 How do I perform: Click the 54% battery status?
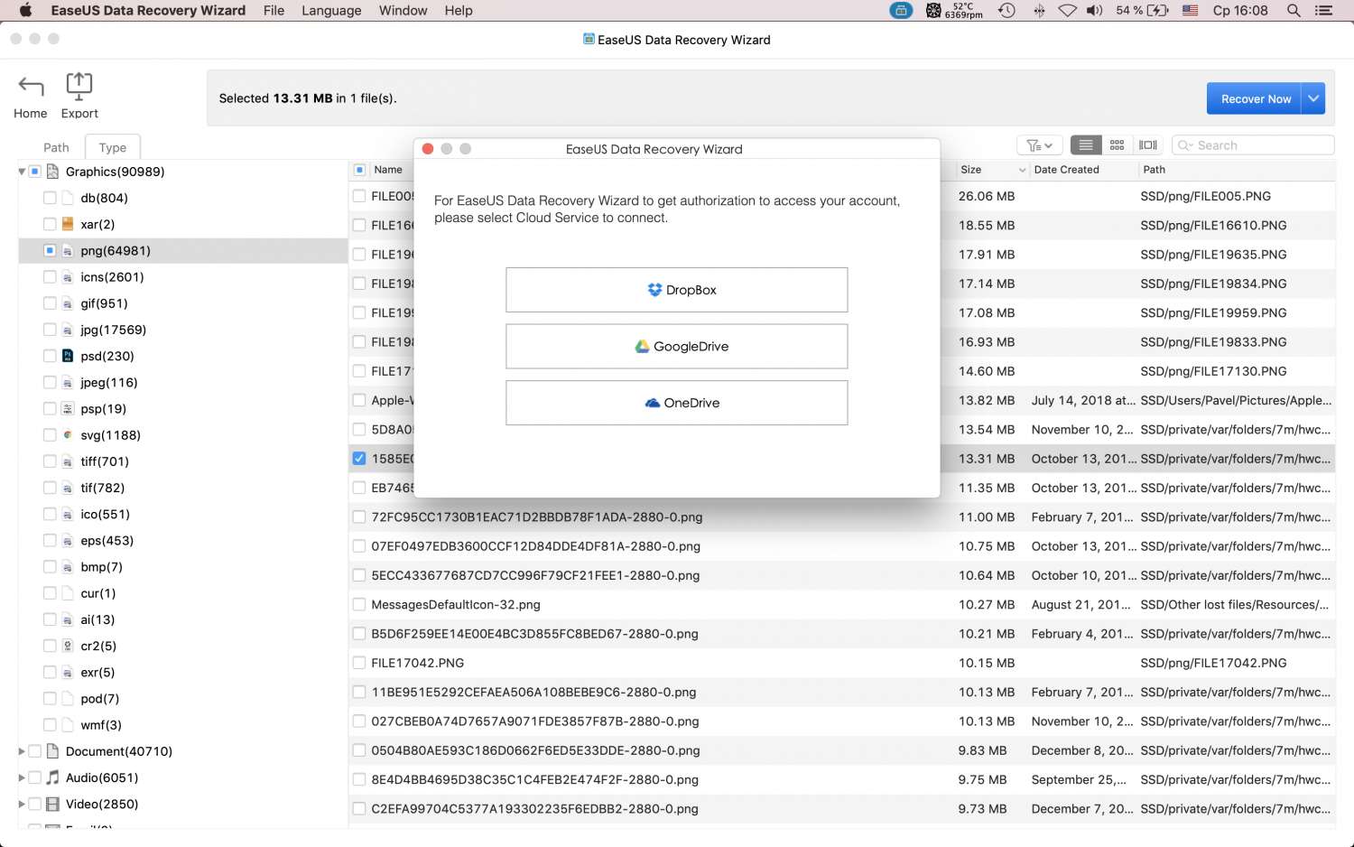click(x=1142, y=11)
